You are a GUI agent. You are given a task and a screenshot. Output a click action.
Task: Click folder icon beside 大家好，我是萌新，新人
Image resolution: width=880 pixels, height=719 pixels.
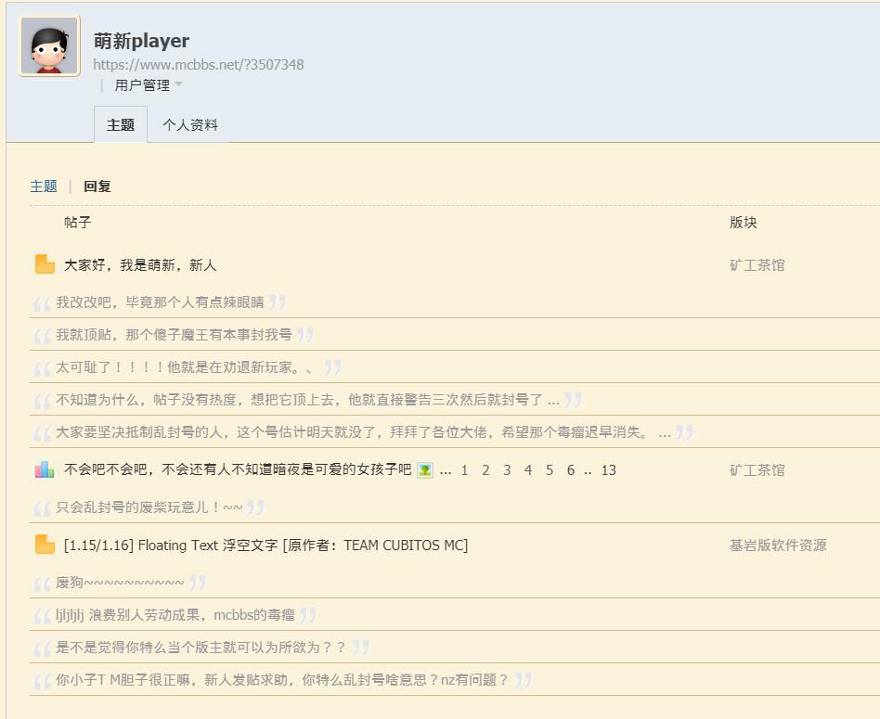click(45, 264)
